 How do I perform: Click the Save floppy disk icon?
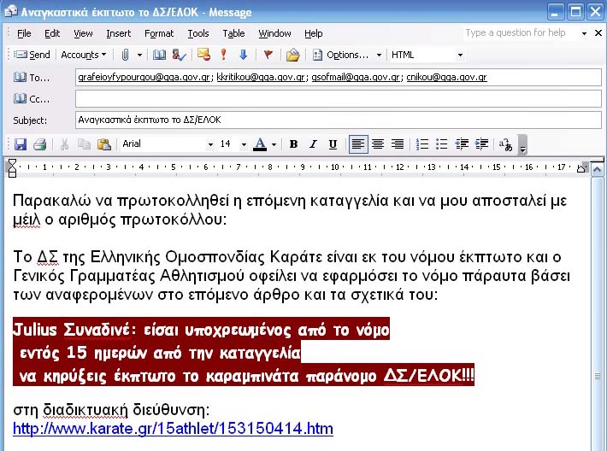[x=21, y=144]
